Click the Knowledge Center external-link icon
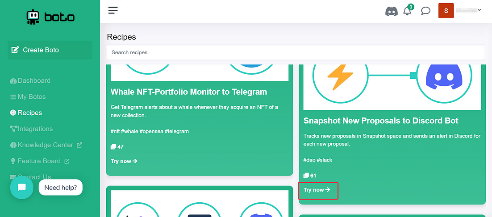The image size is (492, 217). tap(80, 145)
